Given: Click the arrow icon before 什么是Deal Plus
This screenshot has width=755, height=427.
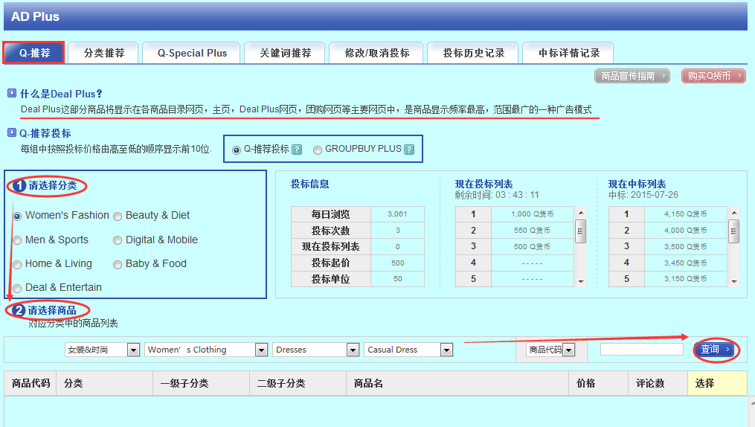Looking at the screenshot, I should pyautogui.click(x=12, y=94).
